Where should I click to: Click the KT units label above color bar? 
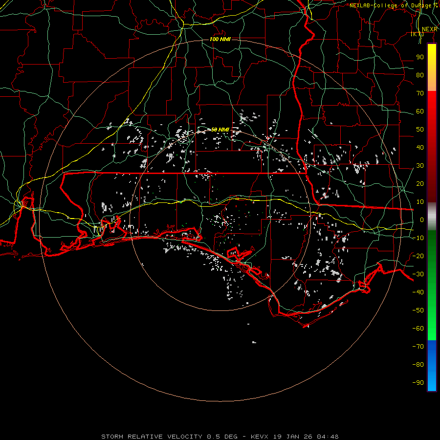point(418,34)
